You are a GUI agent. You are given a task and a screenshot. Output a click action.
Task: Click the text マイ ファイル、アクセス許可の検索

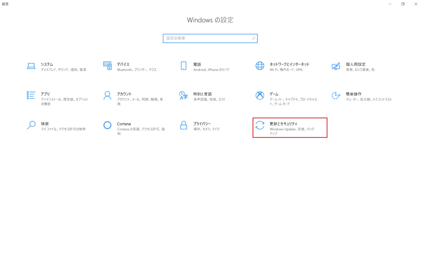(63, 129)
